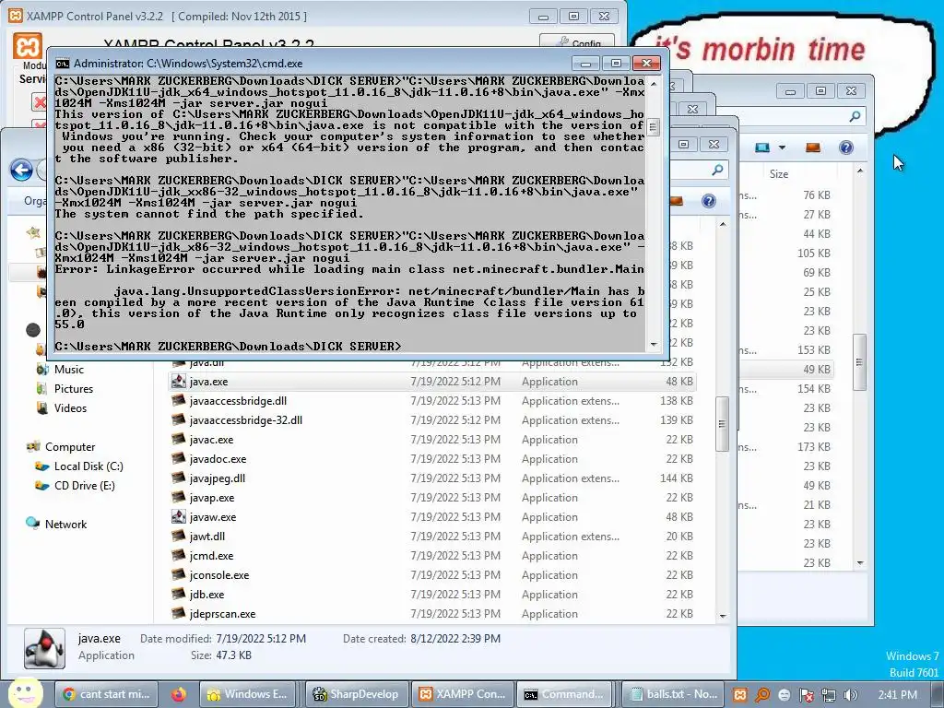Click the javaw.exe file icon
Image resolution: width=944 pixels, height=708 pixels.
tap(178, 516)
